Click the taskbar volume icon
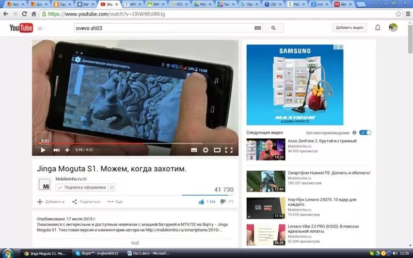Viewport: 413px width, 258px height. pyautogui.click(x=395, y=253)
